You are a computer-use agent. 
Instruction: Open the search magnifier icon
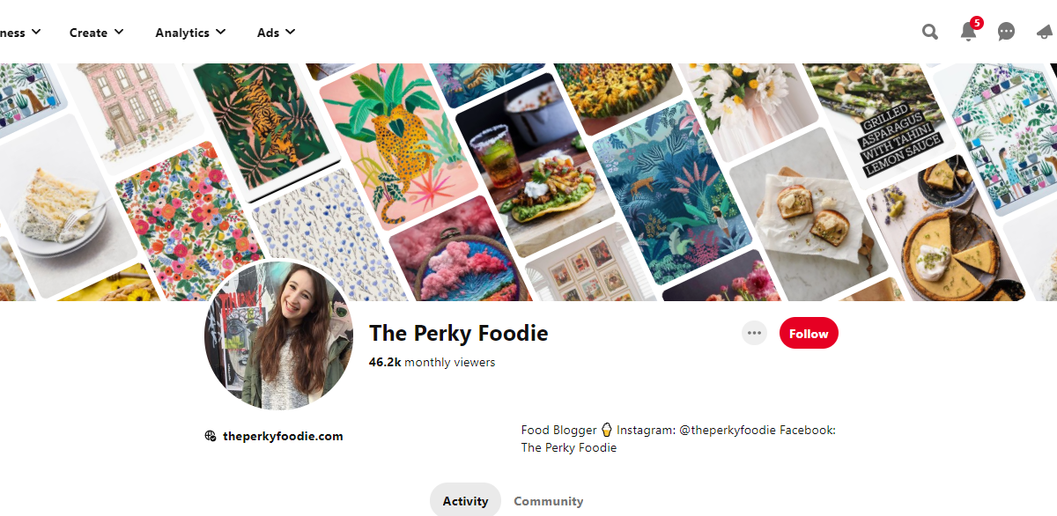[x=930, y=33]
